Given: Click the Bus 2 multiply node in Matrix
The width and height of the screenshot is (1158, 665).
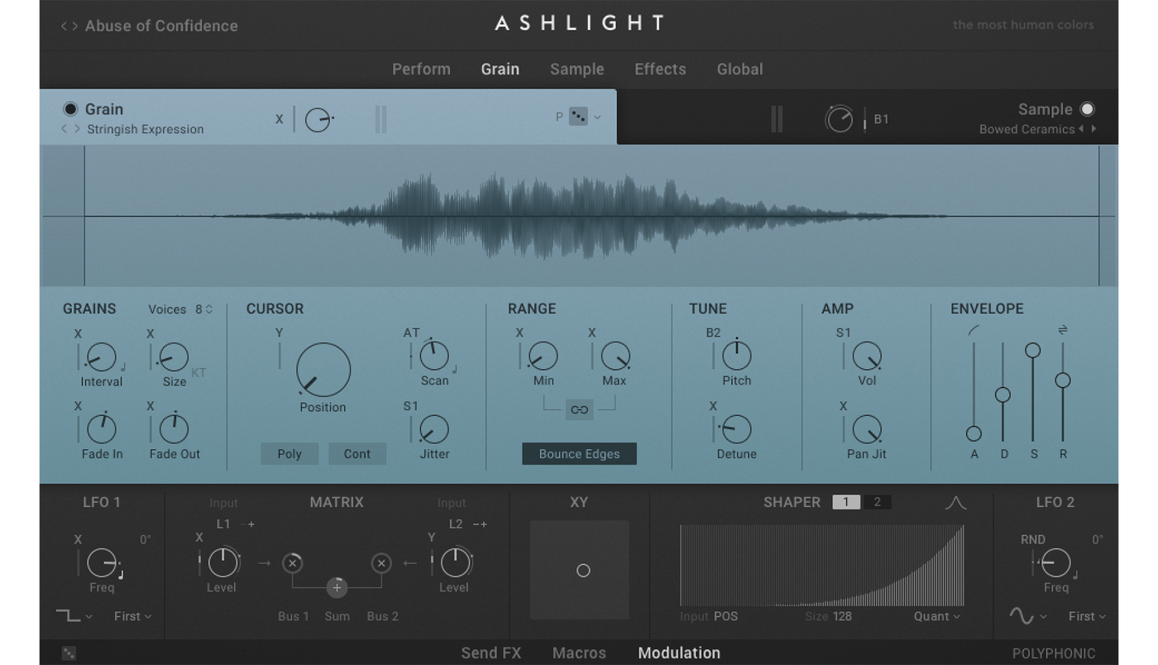Looking at the screenshot, I should pyautogui.click(x=380, y=563).
